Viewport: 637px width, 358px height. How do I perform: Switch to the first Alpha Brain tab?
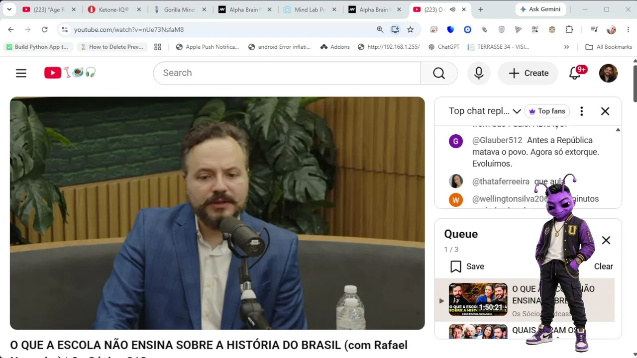245,9
